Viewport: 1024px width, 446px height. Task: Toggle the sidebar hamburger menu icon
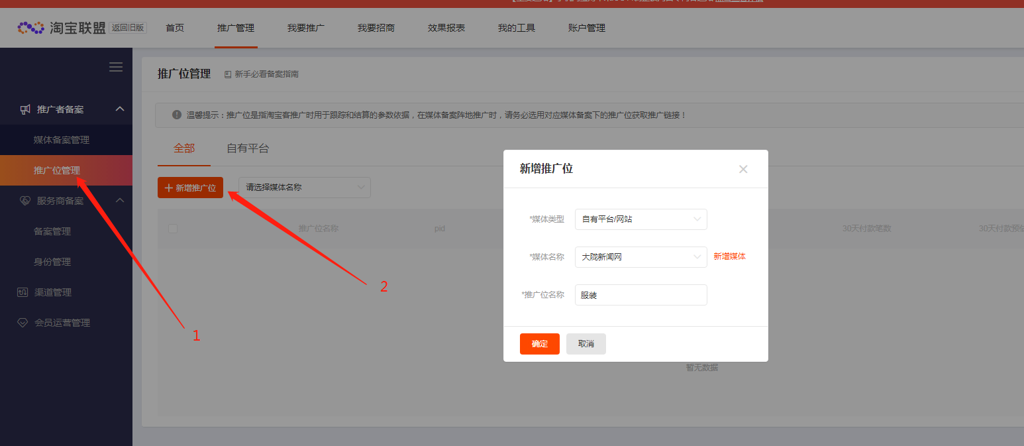tap(116, 67)
